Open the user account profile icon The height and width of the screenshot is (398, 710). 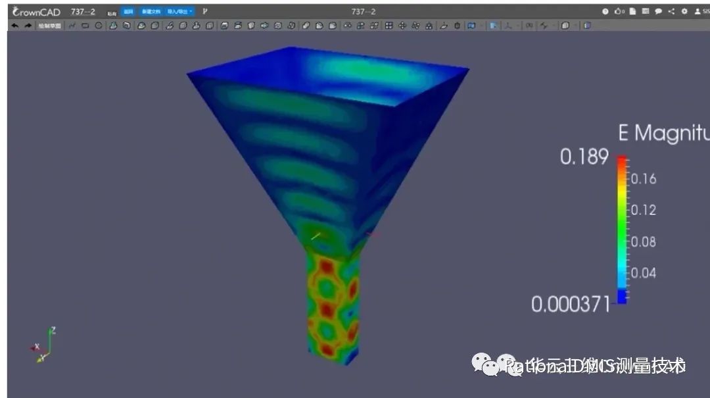[x=698, y=11]
